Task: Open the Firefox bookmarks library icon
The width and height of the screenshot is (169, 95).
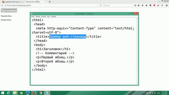Action: click(x=139, y=5)
